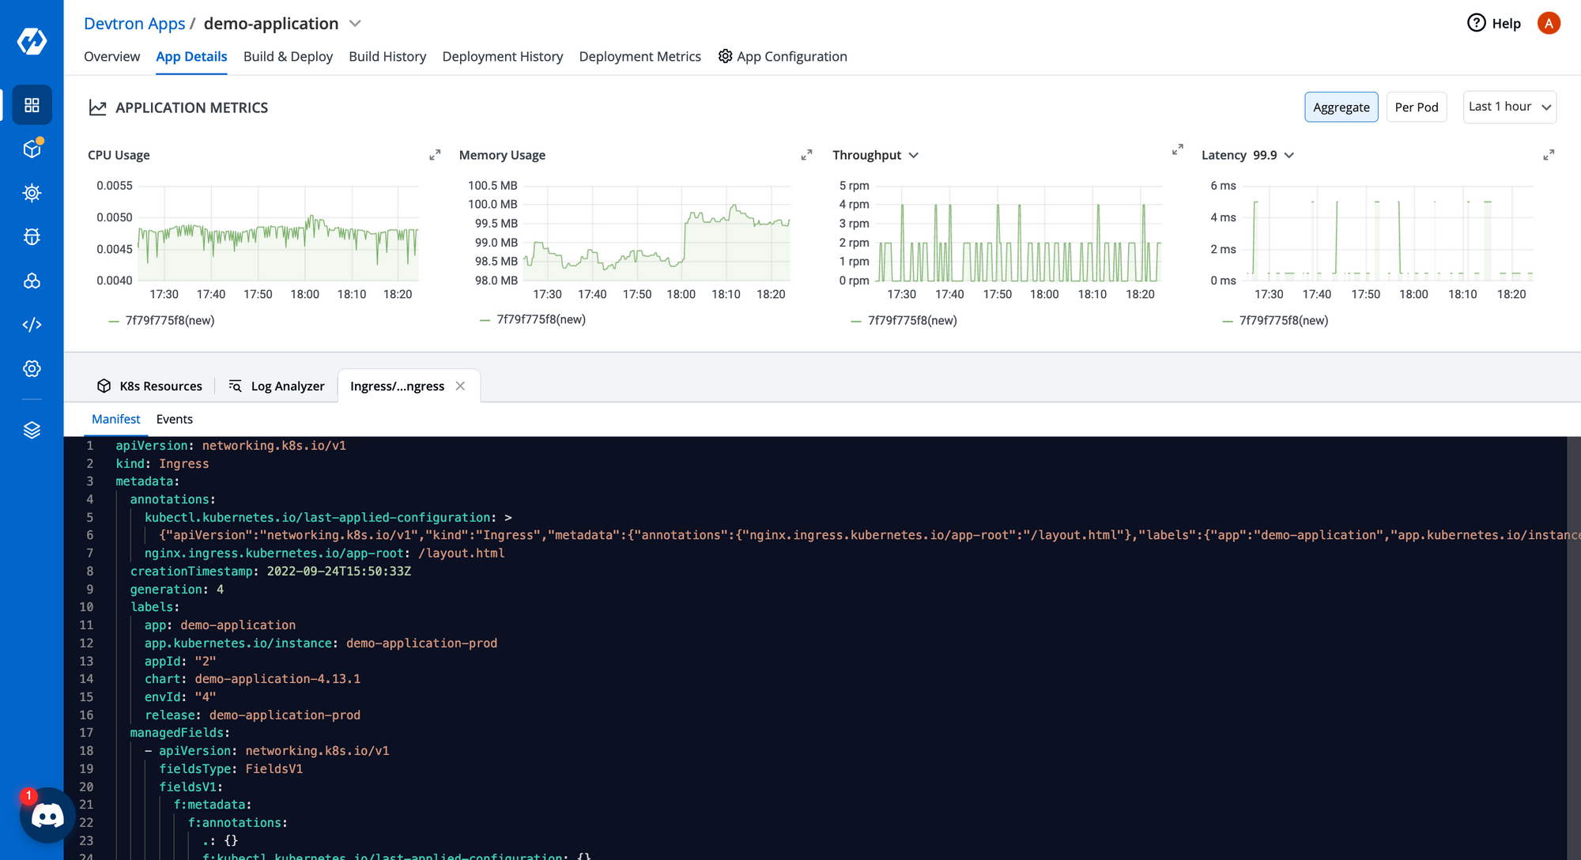
Task: Open the App Configuration tab
Action: (783, 56)
